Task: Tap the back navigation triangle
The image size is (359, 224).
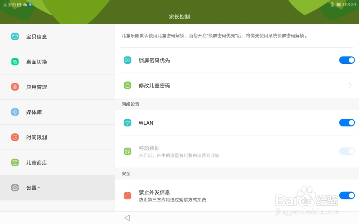Action: tap(127, 218)
